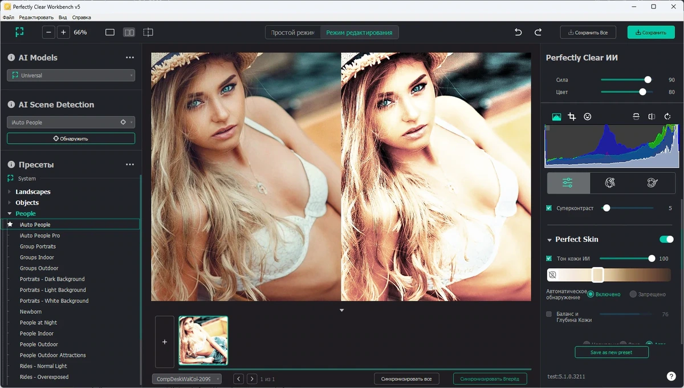Screen dimensions: 684x388
Task: Open the adjustments sliders tab
Action: click(x=568, y=183)
